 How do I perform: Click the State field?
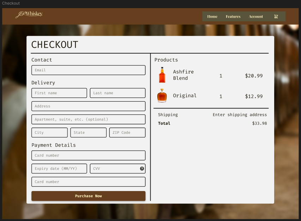coord(89,132)
